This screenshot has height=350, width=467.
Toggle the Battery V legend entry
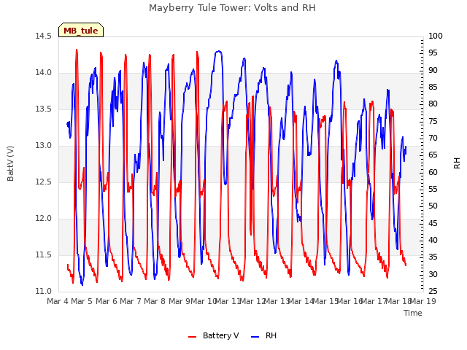point(213,335)
